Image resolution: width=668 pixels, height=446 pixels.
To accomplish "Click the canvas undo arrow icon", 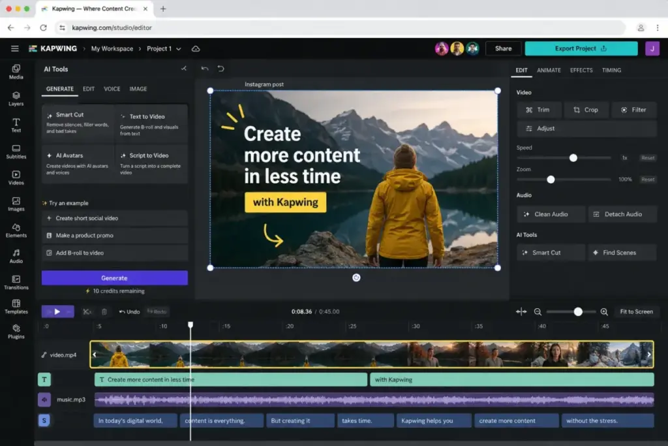I will [205, 68].
